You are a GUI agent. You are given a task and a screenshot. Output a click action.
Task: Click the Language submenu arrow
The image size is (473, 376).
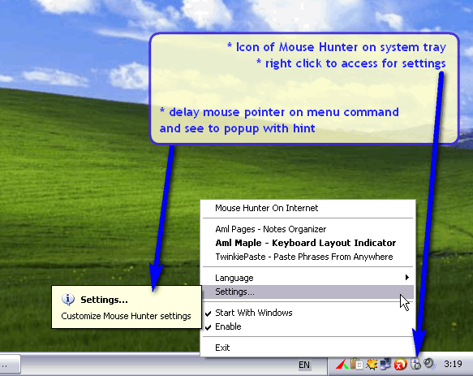[407, 277]
